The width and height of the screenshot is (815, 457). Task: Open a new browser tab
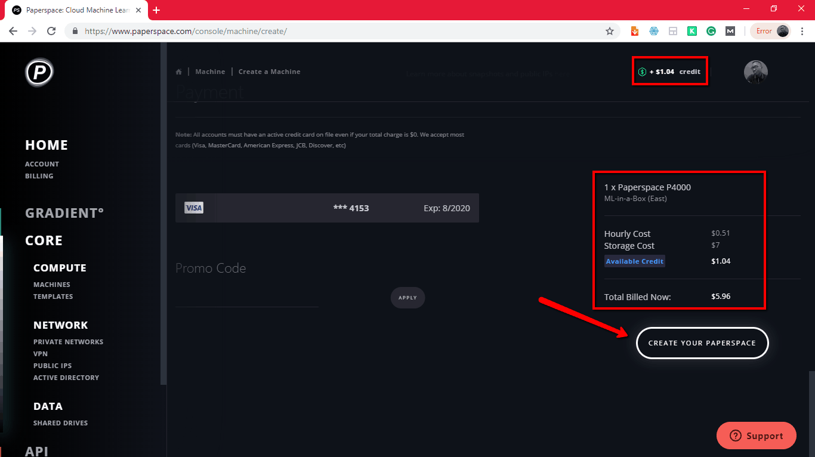click(156, 10)
